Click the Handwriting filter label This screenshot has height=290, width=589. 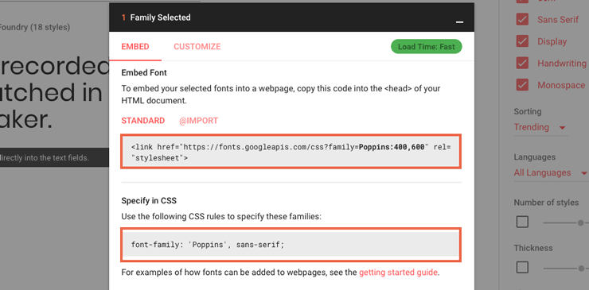coord(562,64)
